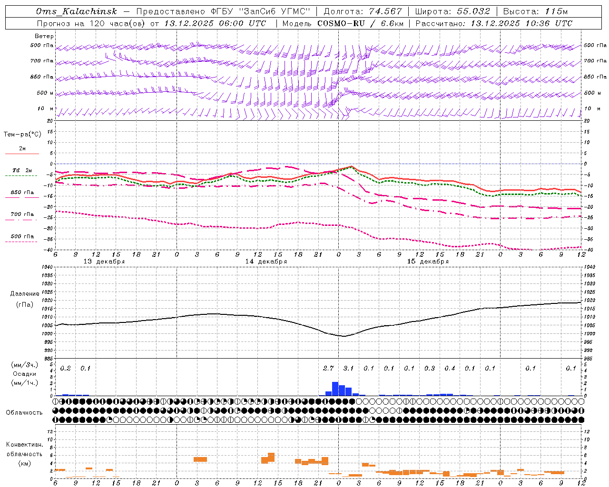Viewport: 609px width, 487px height.
Task: Click the date label 15 декабря
Action: pos(428,262)
